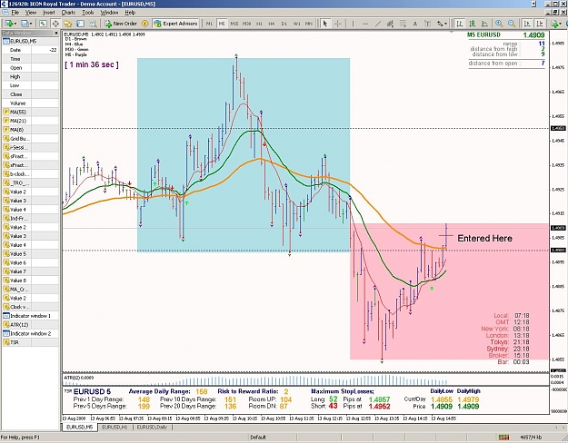Screen dimensions: 568x443
Task: Select the trendline drawing tool
Action: (x=378, y=24)
